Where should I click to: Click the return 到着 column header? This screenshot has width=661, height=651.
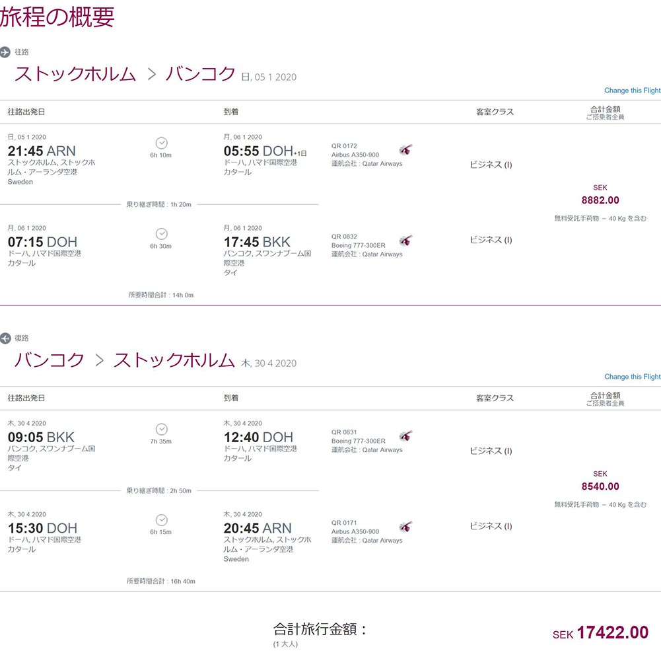tap(231, 398)
